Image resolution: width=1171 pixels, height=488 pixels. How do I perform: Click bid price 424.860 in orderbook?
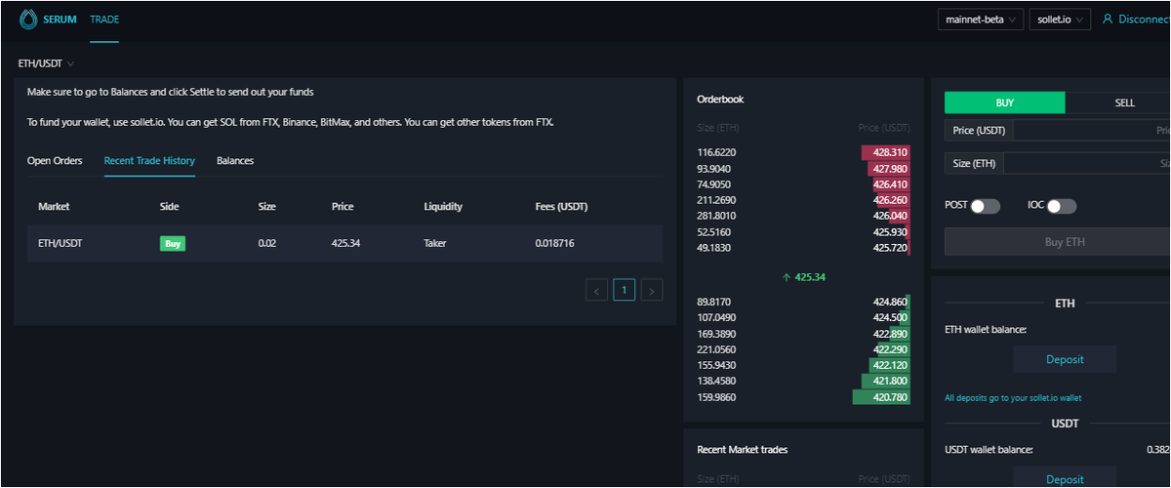[891, 303]
